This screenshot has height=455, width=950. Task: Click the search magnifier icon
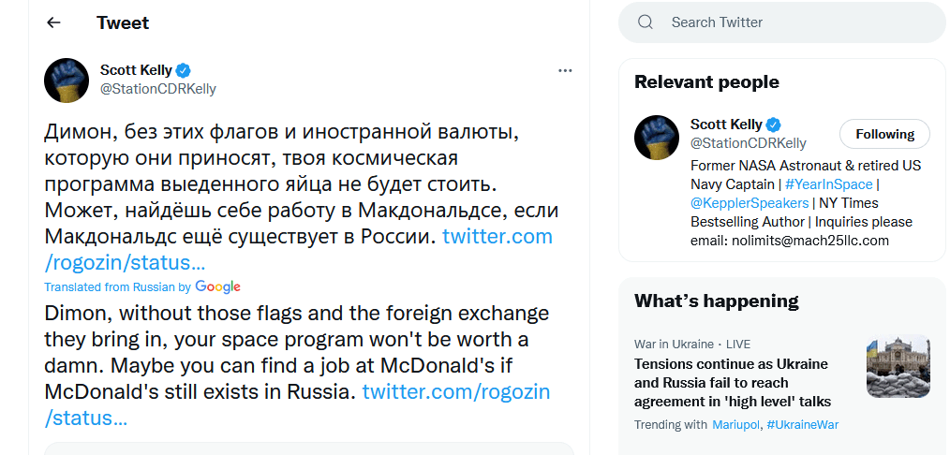coord(646,22)
